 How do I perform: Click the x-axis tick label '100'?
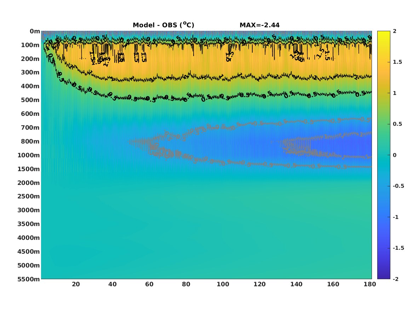click(223, 284)
